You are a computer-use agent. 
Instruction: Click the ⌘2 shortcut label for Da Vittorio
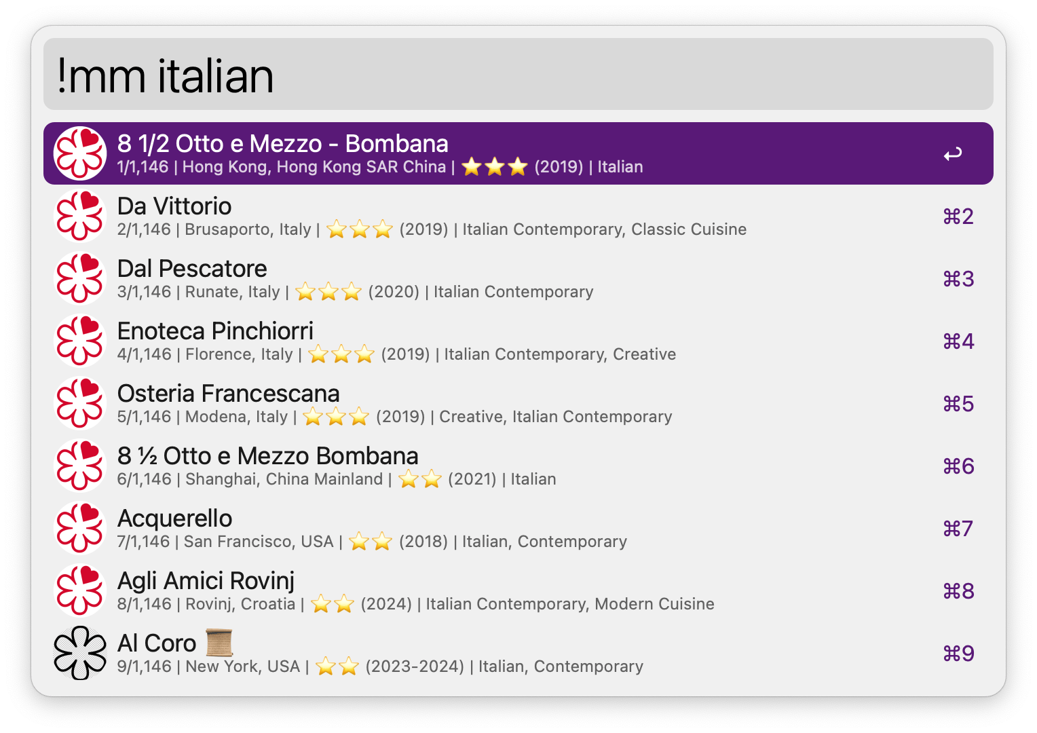(x=958, y=217)
